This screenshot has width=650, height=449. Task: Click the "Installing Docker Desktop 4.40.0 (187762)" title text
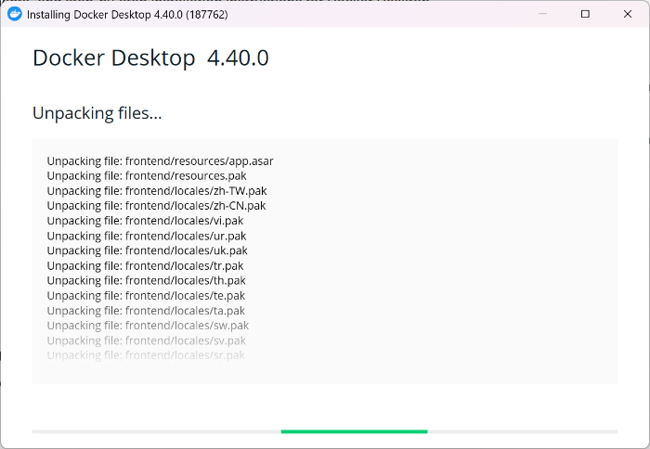pyautogui.click(x=127, y=15)
